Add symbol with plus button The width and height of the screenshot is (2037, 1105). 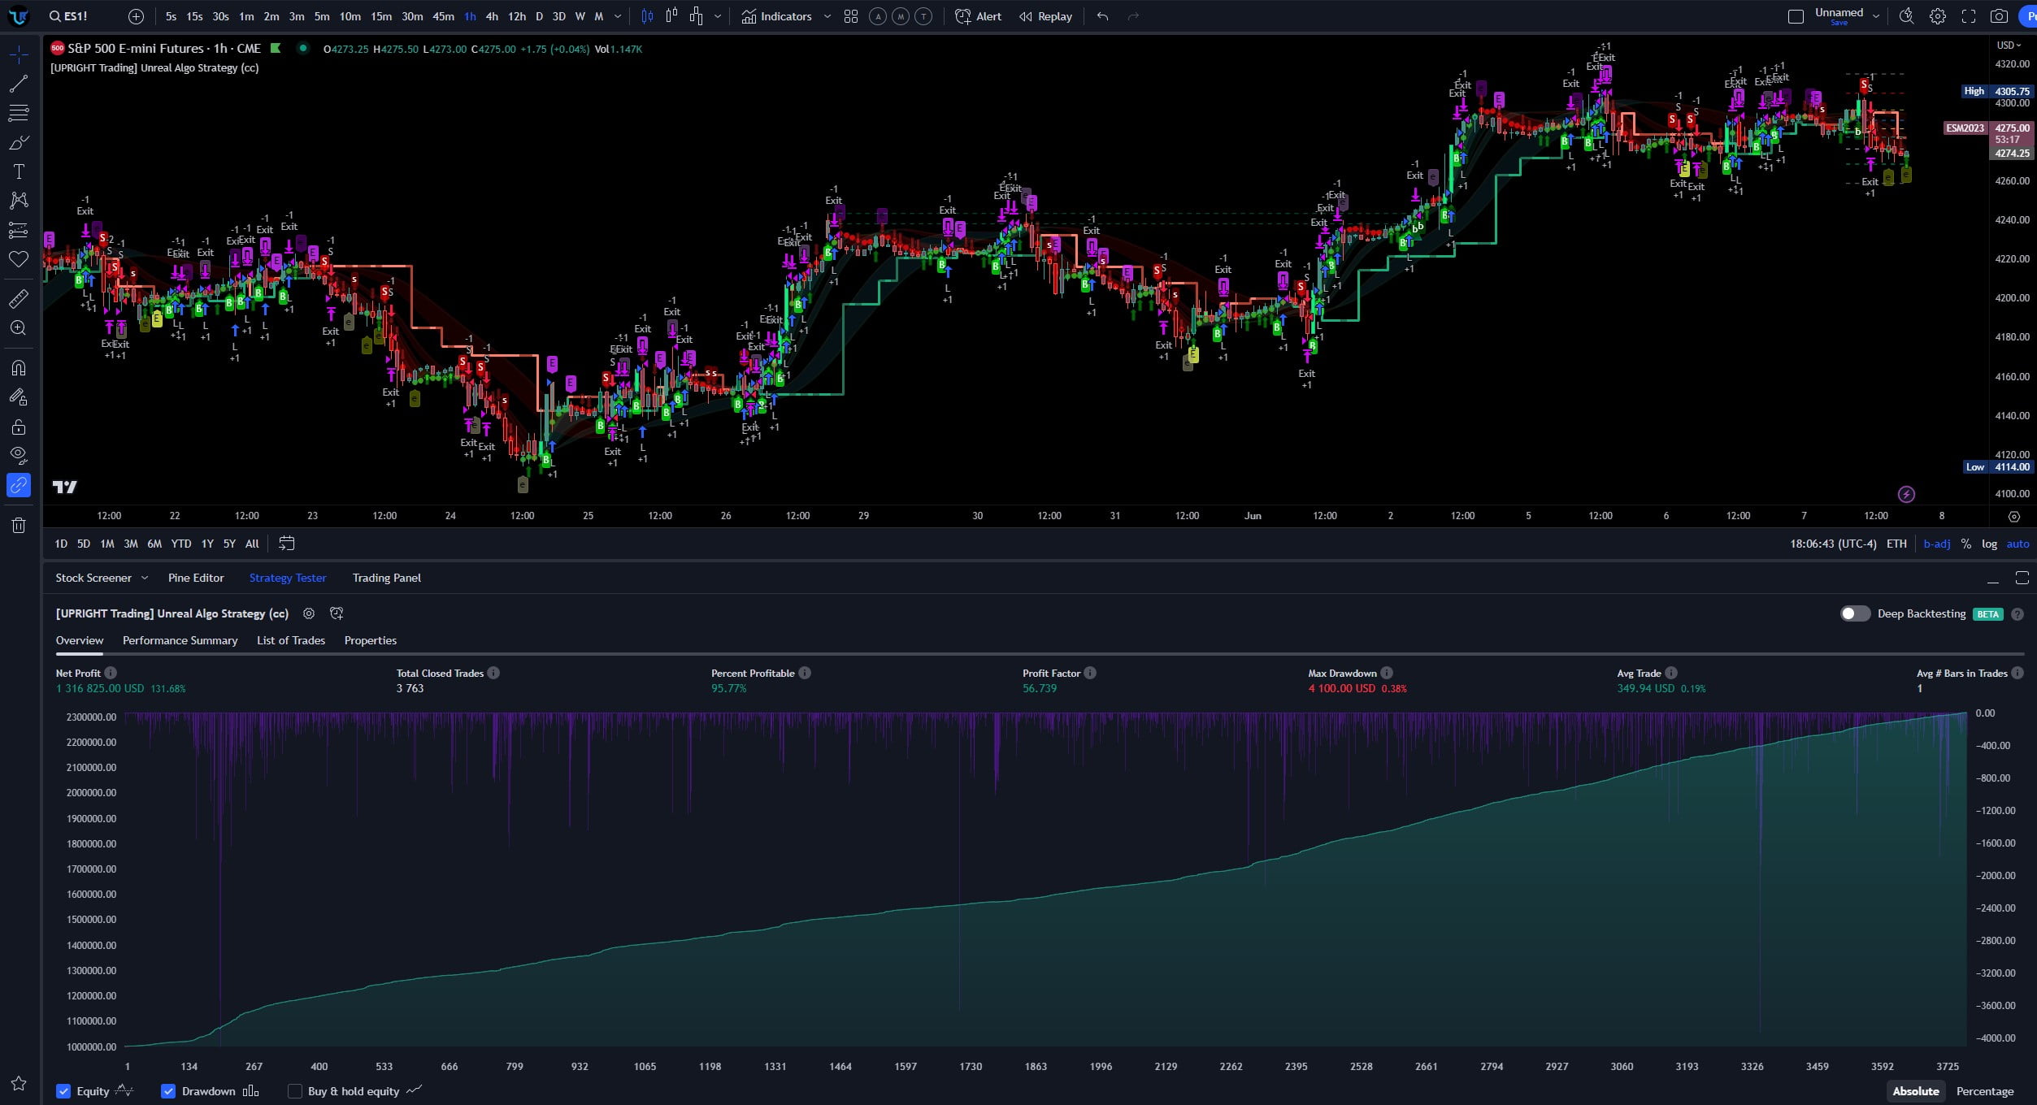pos(136,16)
